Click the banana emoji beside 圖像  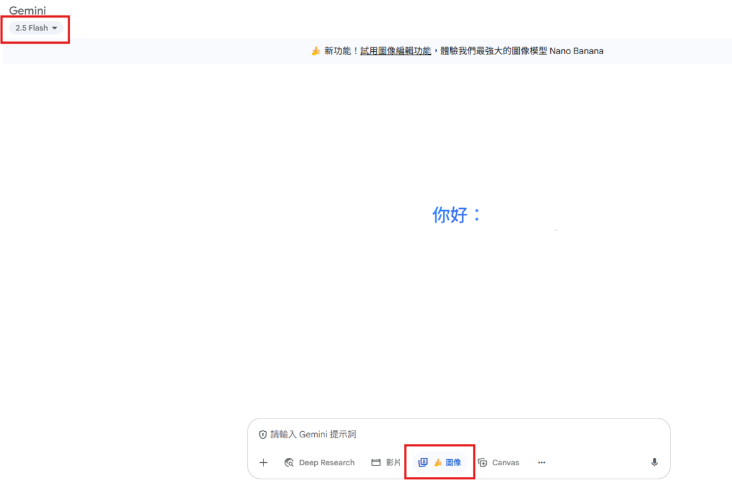[x=437, y=462]
